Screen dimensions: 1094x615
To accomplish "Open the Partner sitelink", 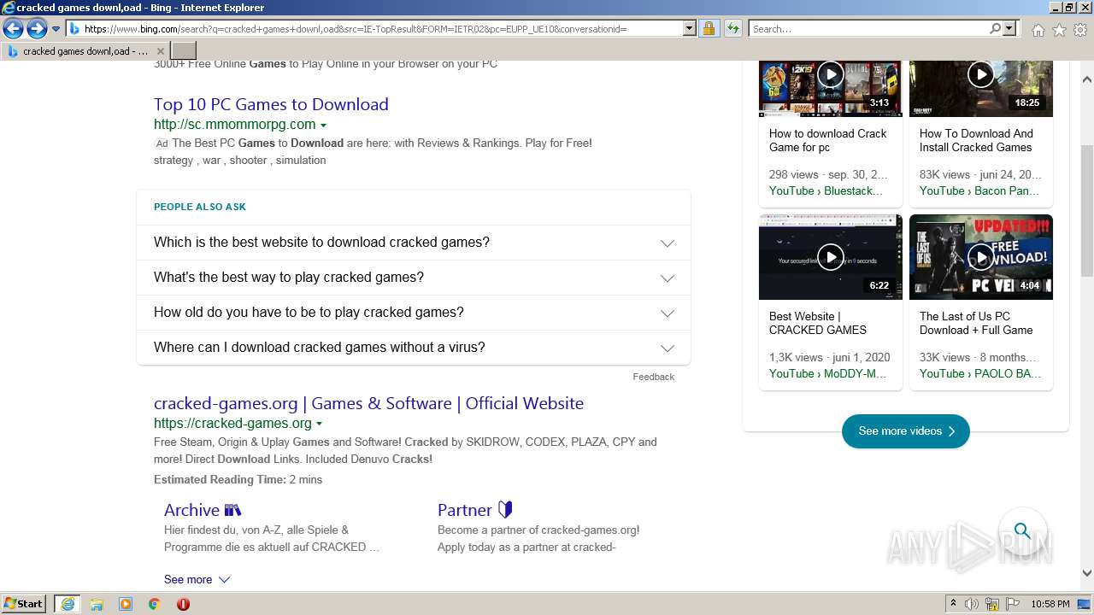I will click(474, 510).
